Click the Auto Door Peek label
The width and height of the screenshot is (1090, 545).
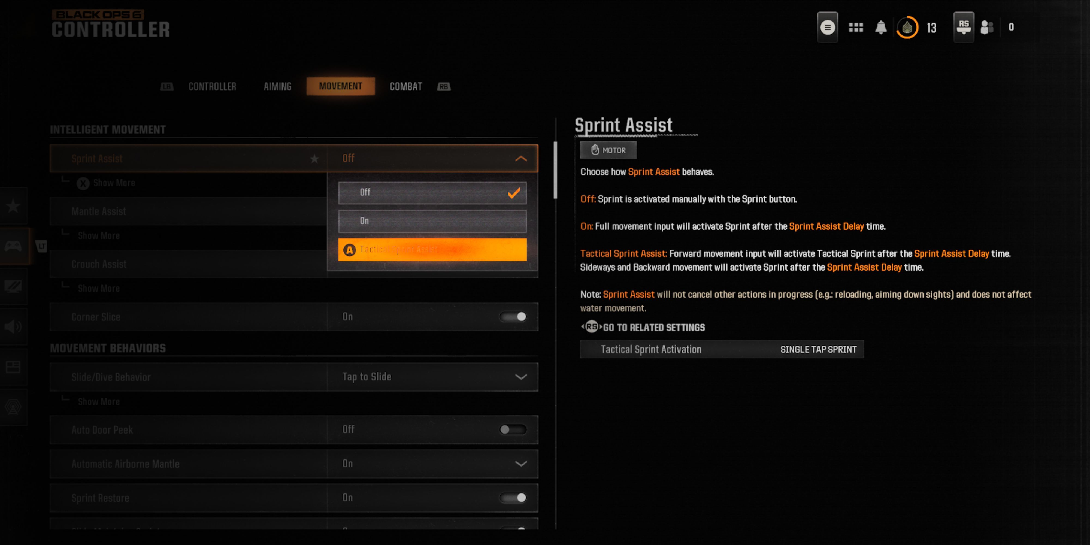click(102, 430)
